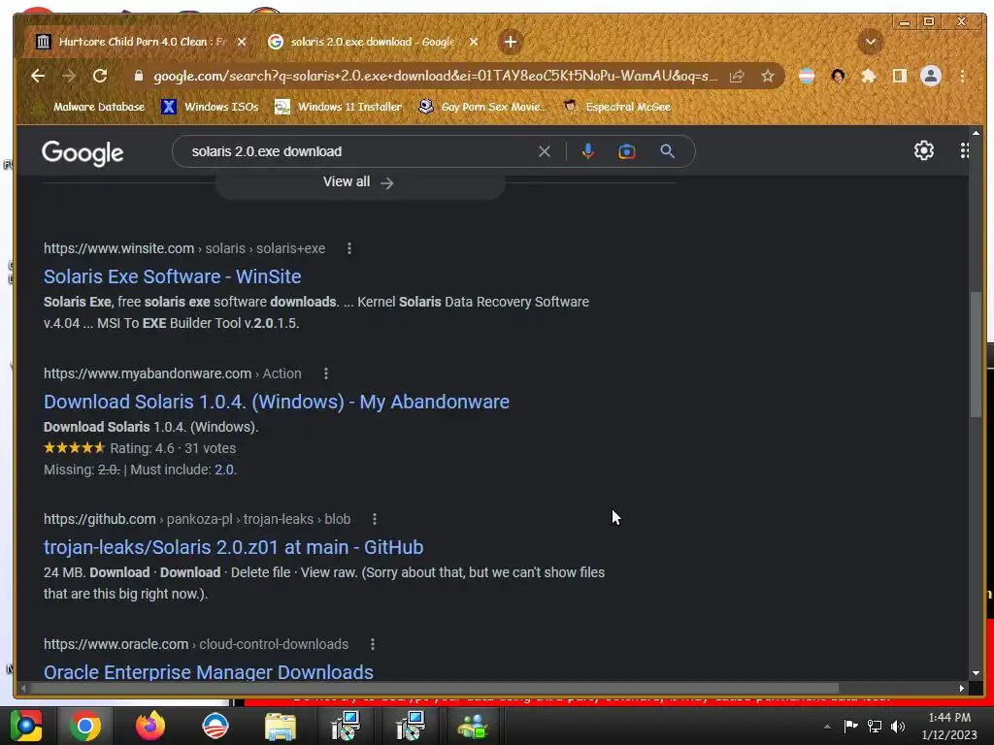Click Must include 2.0 link
This screenshot has width=994, height=745.
tap(224, 470)
